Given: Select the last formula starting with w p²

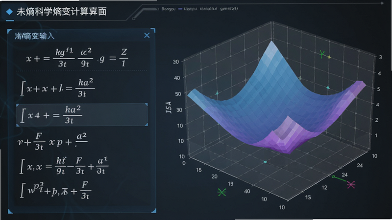Looking at the screenshot, I should (x=55, y=190).
